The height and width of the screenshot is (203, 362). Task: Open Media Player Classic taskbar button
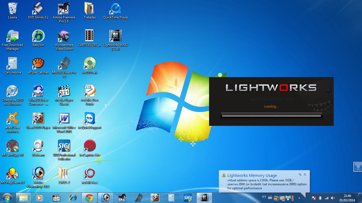[x=56, y=198]
